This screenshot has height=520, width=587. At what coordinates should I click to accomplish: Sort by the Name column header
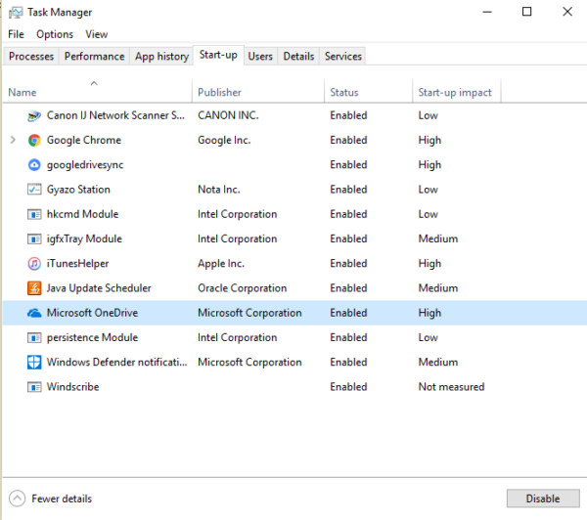pos(97,93)
